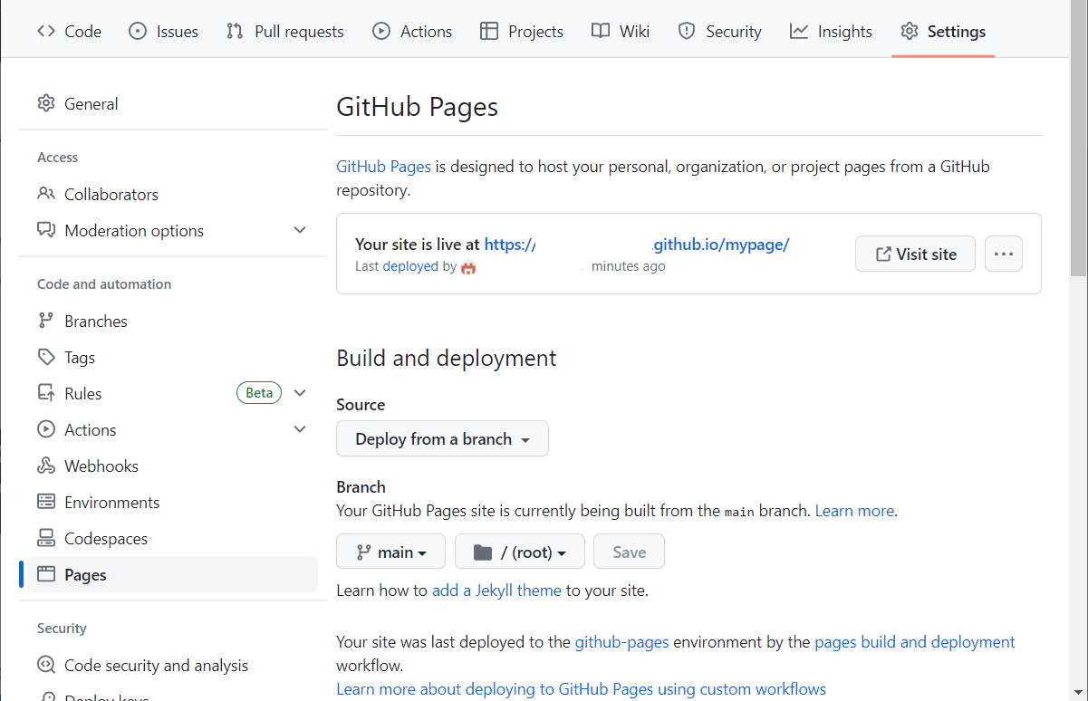Viewport: 1088px width, 701px height.
Task: Click the Visit site button
Action: click(915, 254)
